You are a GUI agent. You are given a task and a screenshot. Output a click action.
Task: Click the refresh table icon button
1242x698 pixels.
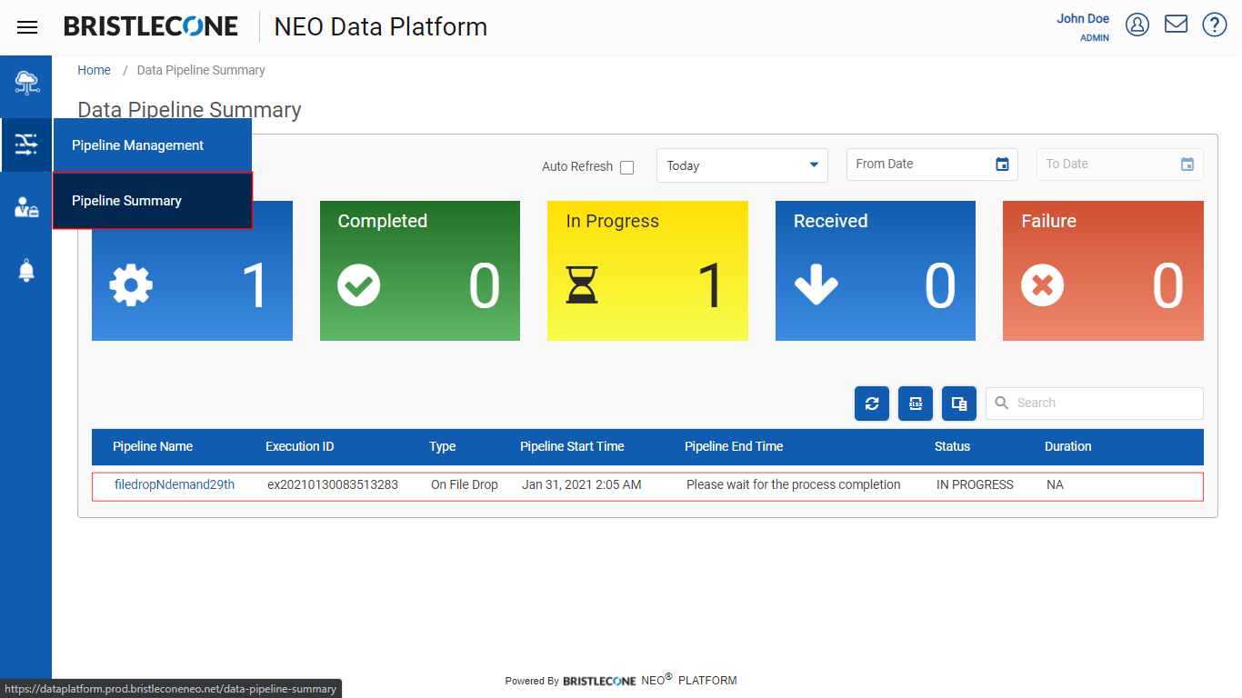(872, 404)
